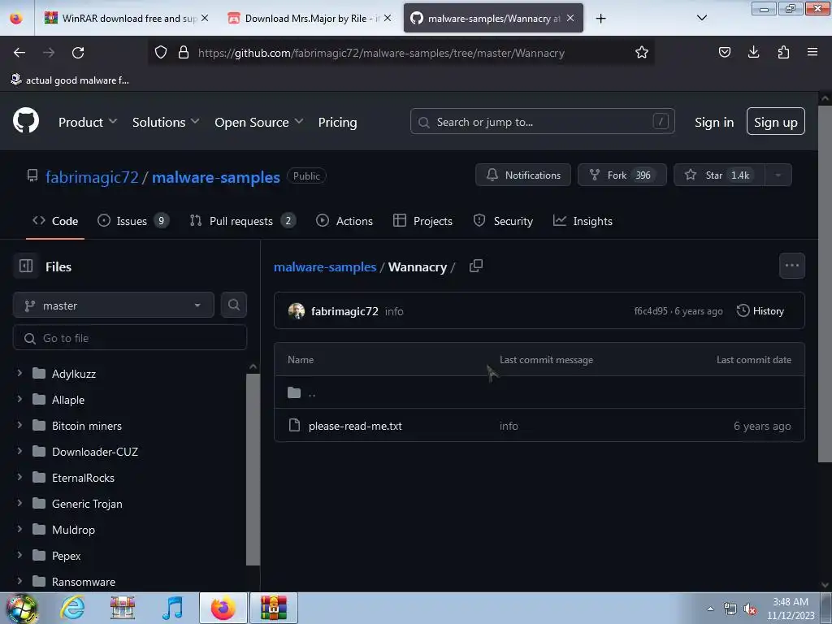Expand the Open Source menu
The height and width of the screenshot is (624, 832).
point(259,122)
